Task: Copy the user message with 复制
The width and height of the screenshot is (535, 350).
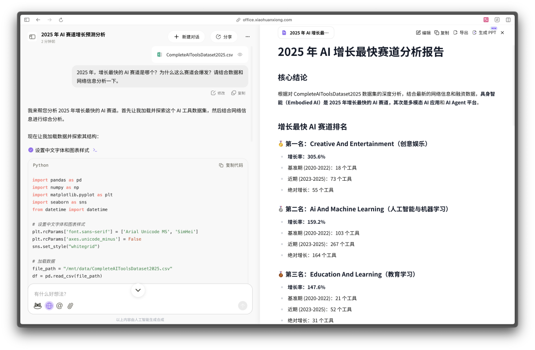Action: tap(238, 93)
